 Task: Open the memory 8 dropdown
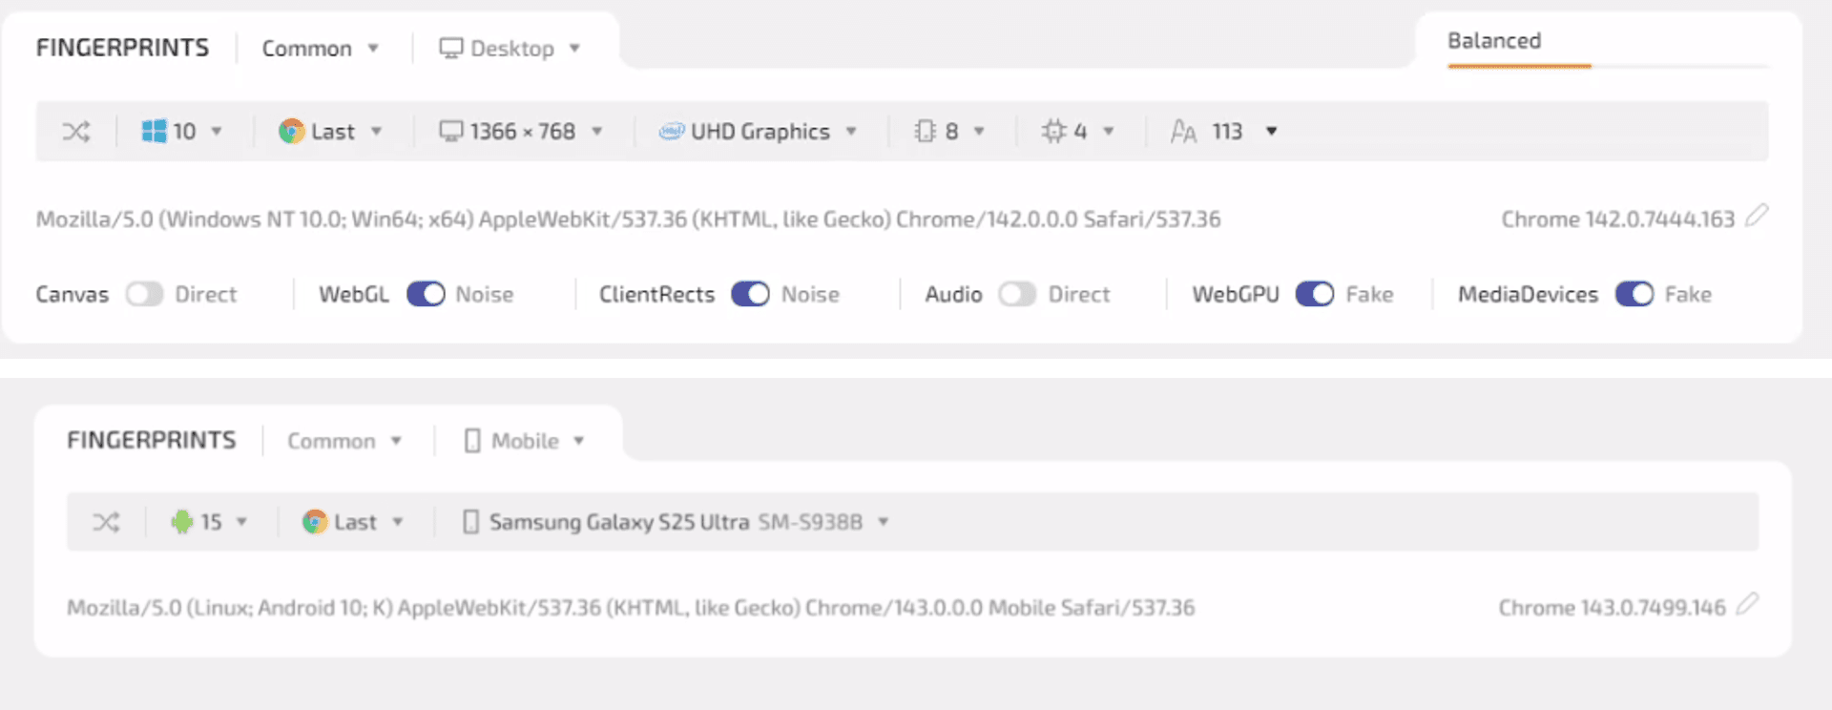click(949, 131)
